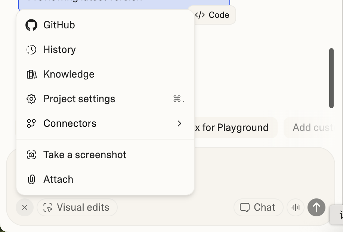Switch to the Code view
The height and width of the screenshot is (232, 343).
point(213,15)
